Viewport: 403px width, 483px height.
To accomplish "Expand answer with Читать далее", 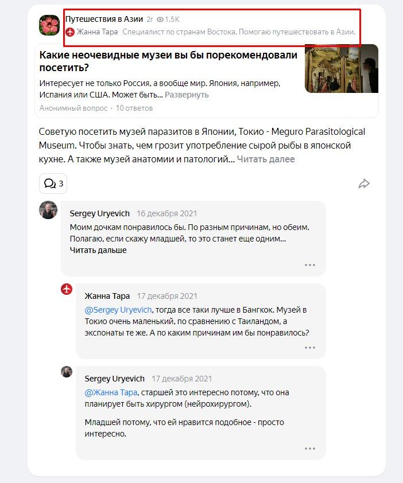I will click(265, 159).
